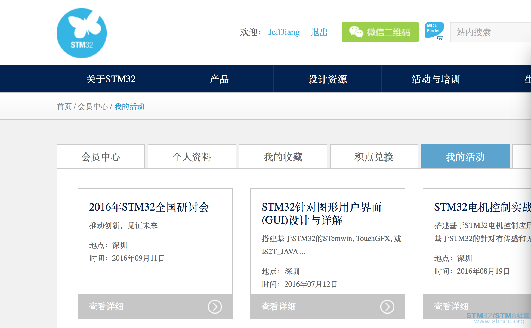This screenshot has width=531, height=328.
Task: Open the 产品 menu
Action: (x=219, y=79)
